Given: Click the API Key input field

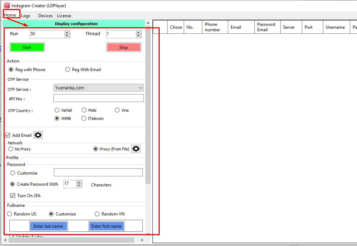Looking at the screenshot, I should point(99,98).
